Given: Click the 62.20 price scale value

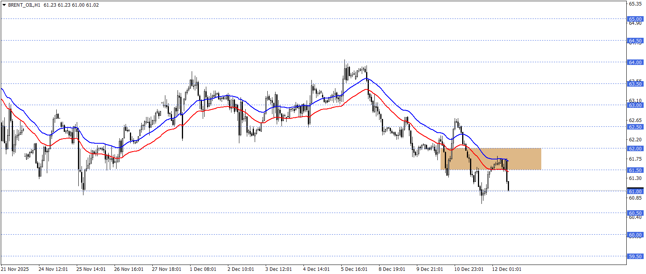Looking at the screenshot, I should 635,139.
